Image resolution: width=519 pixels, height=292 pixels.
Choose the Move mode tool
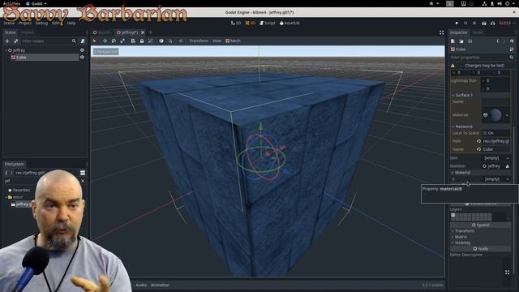click(105, 41)
